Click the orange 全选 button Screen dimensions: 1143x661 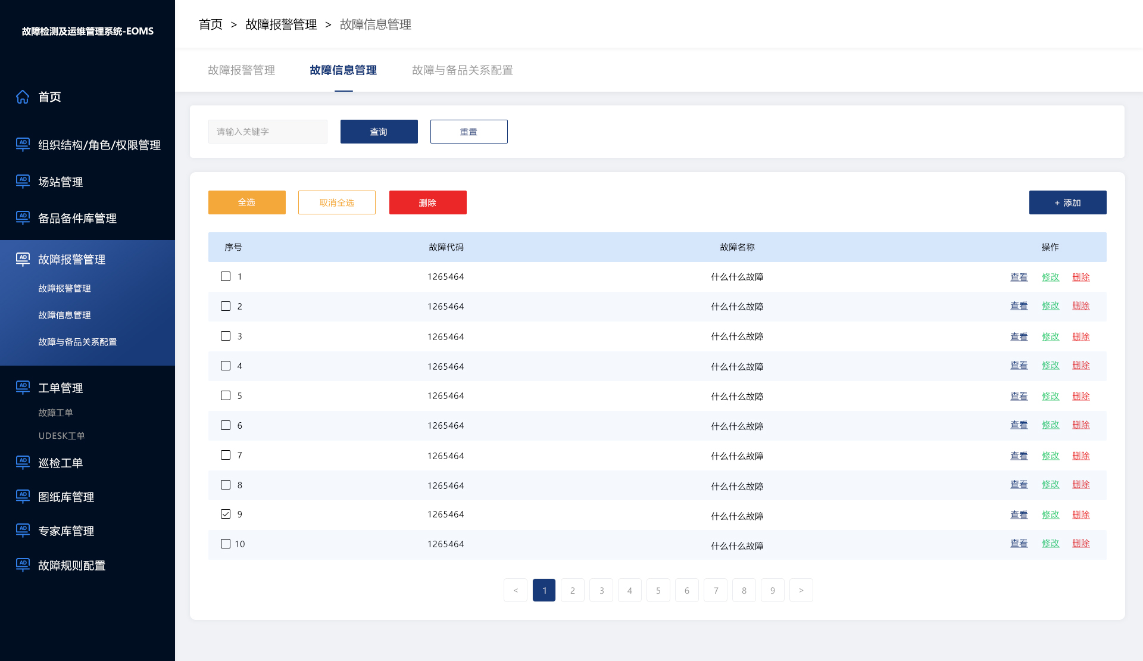(x=247, y=202)
